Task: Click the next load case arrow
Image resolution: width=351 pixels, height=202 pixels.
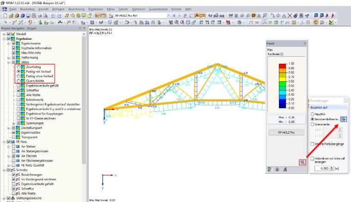Action: point(180,16)
